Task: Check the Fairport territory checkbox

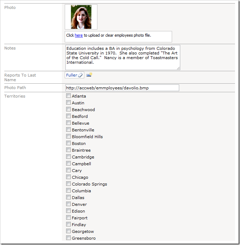Action: click(68, 218)
